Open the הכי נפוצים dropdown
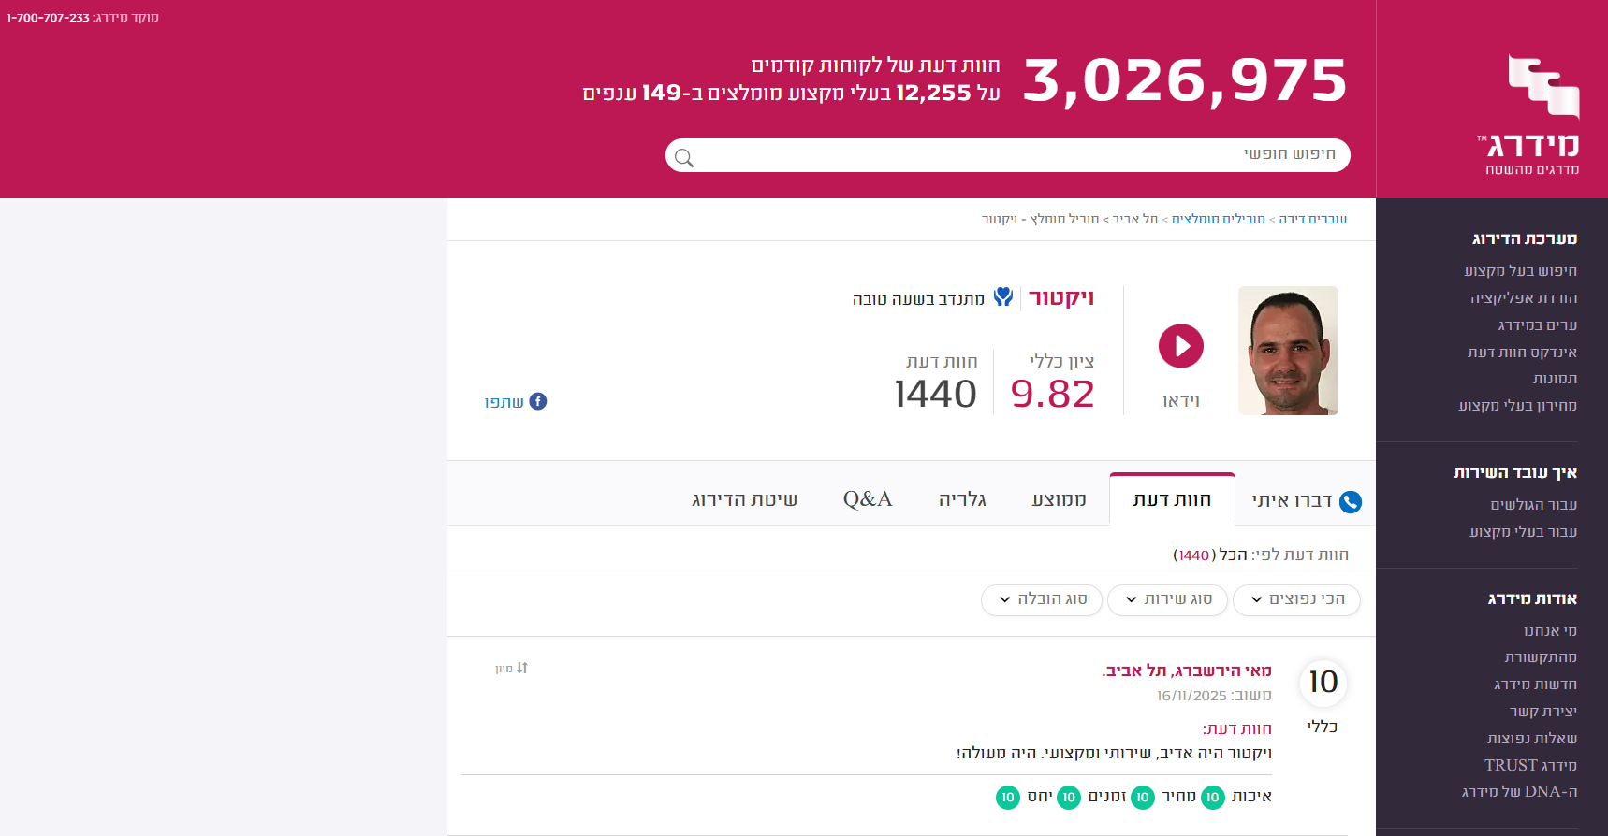 tap(1297, 599)
